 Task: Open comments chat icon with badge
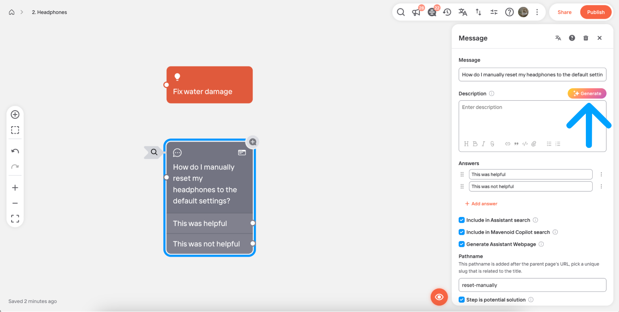(x=432, y=12)
